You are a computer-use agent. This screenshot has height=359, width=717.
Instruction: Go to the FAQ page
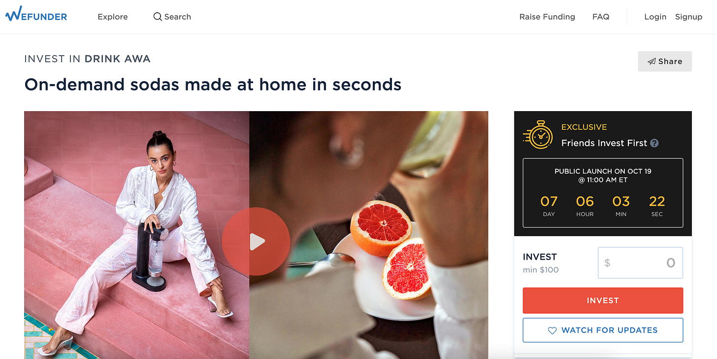[x=601, y=17]
